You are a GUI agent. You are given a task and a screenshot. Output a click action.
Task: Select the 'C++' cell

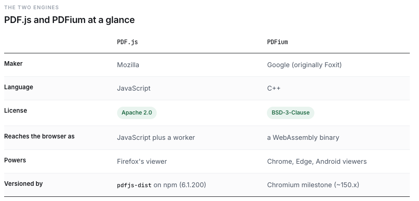pyautogui.click(x=274, y=88)
